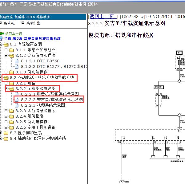The width and height of the screenshot is (185, 184).
Task: Click the folder icon of 8.3 显示屏和量表
Action: pyautogui.click(x=6, y=133)
